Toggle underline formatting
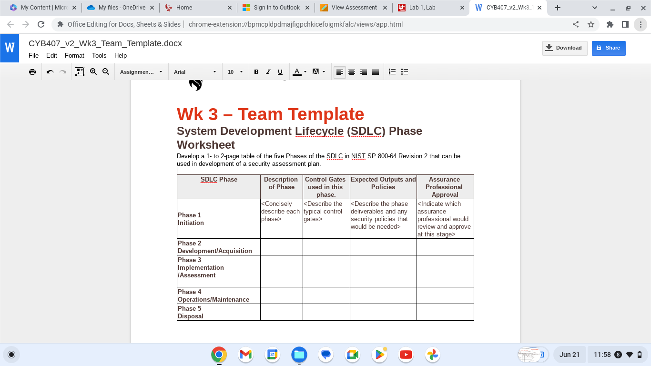 click(280, 71)
